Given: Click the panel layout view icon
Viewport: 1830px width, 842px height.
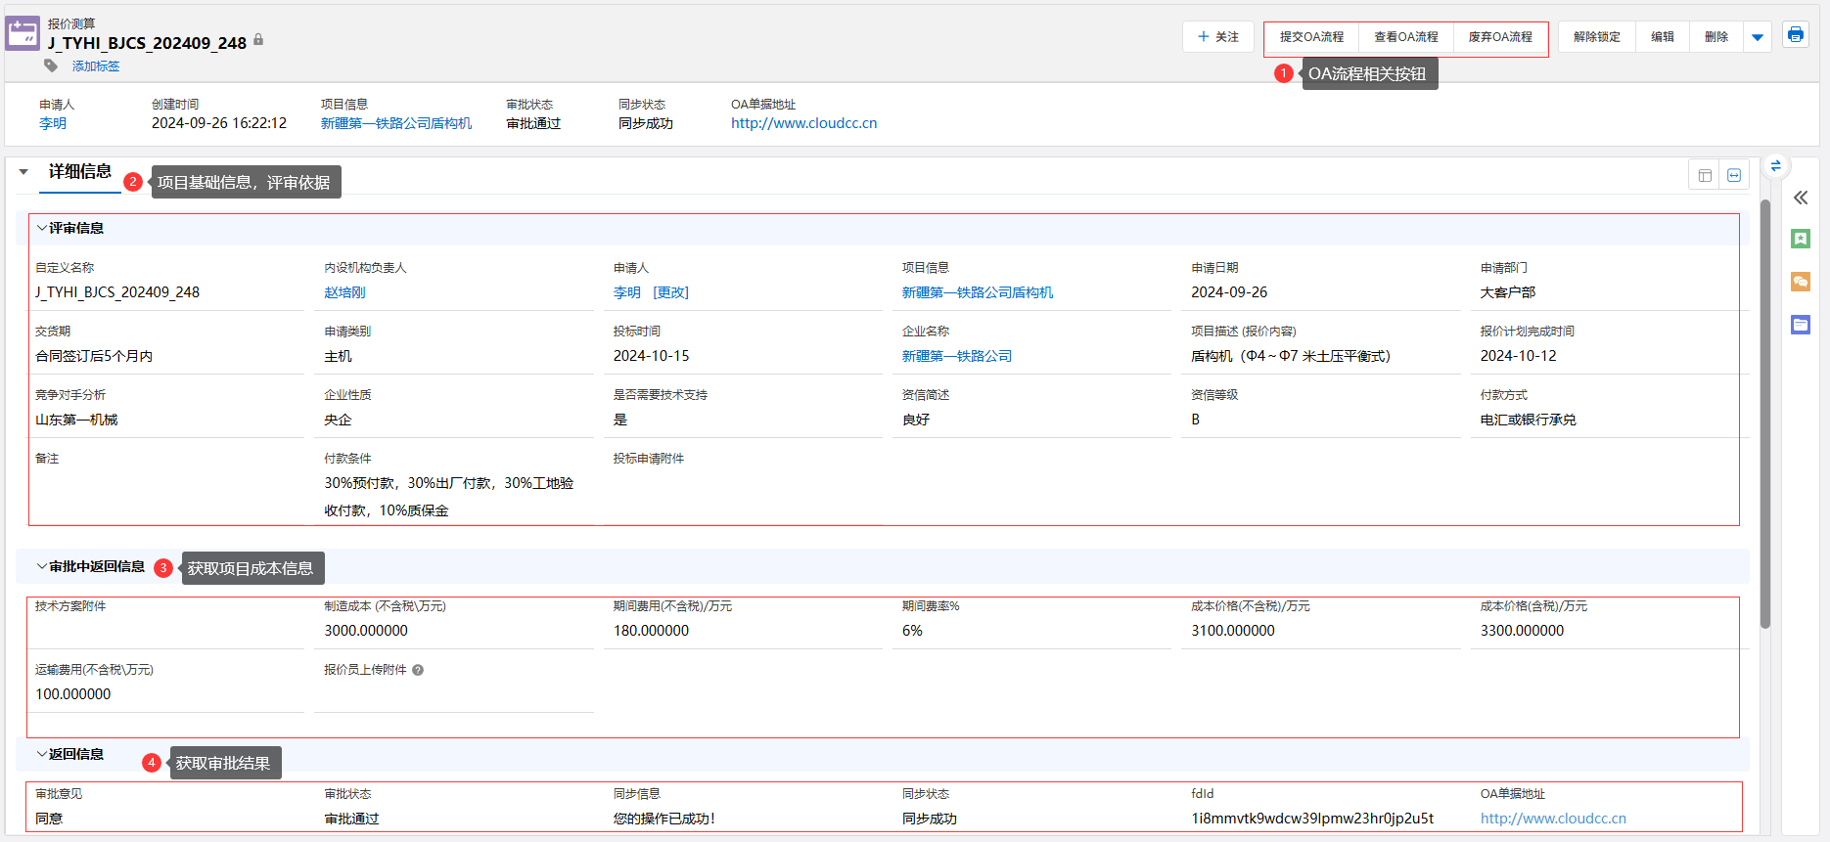Looking at the screenshot, I should point(1705,175).
